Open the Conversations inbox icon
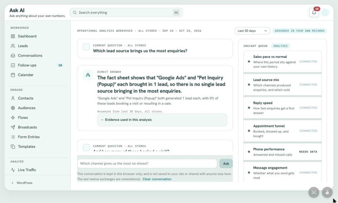This screenshot has height=203, width=338. point(13,56)
